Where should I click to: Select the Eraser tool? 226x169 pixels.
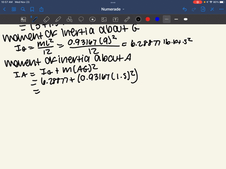pos(46,19)
